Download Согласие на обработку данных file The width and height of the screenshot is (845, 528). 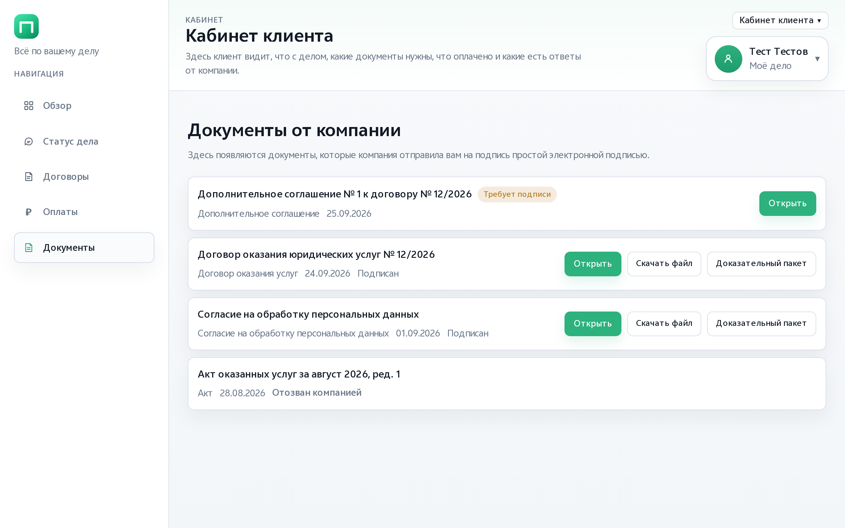[x=664, y=324]
